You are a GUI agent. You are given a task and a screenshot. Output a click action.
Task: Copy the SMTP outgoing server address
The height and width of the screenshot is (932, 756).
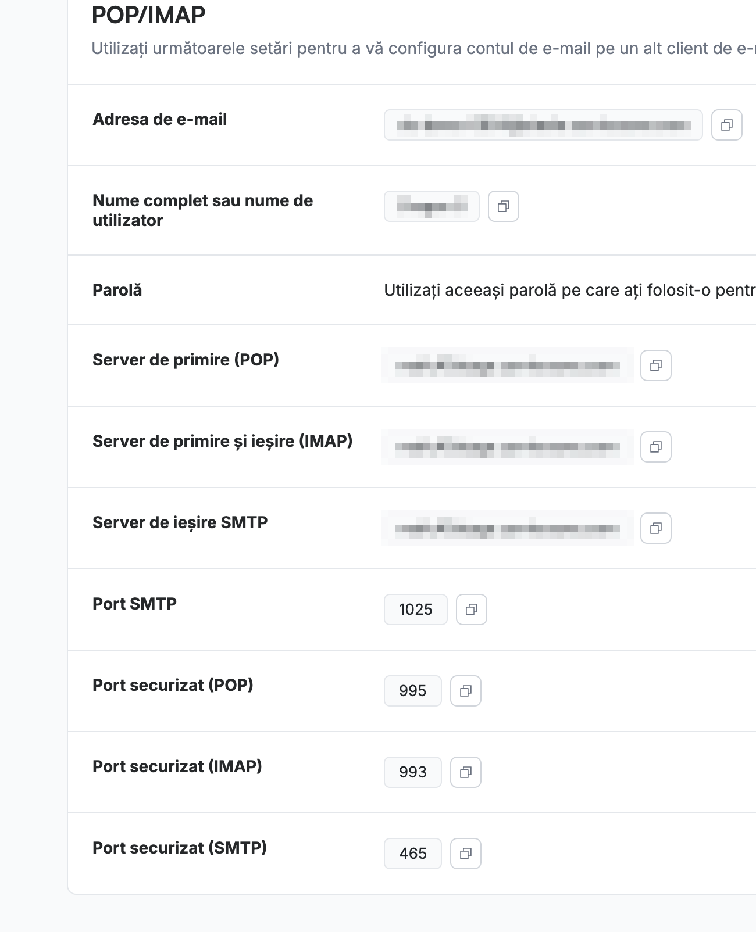[x=656, y=528]
